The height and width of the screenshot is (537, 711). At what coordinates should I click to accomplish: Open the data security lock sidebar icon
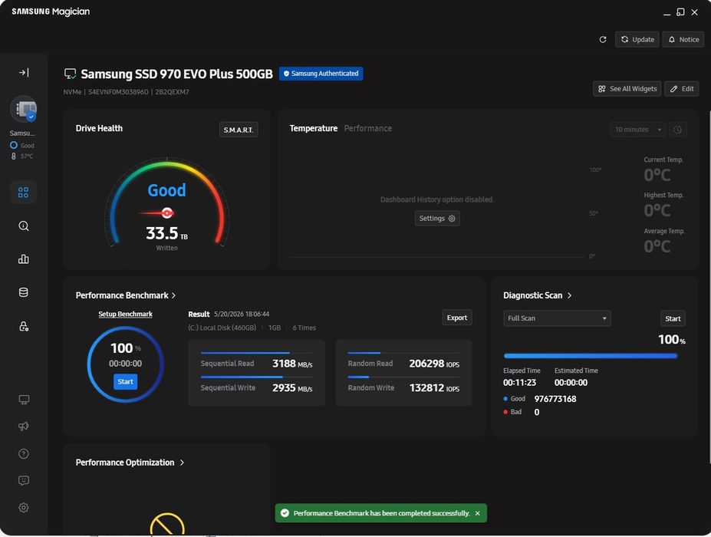tap(24, 326)
